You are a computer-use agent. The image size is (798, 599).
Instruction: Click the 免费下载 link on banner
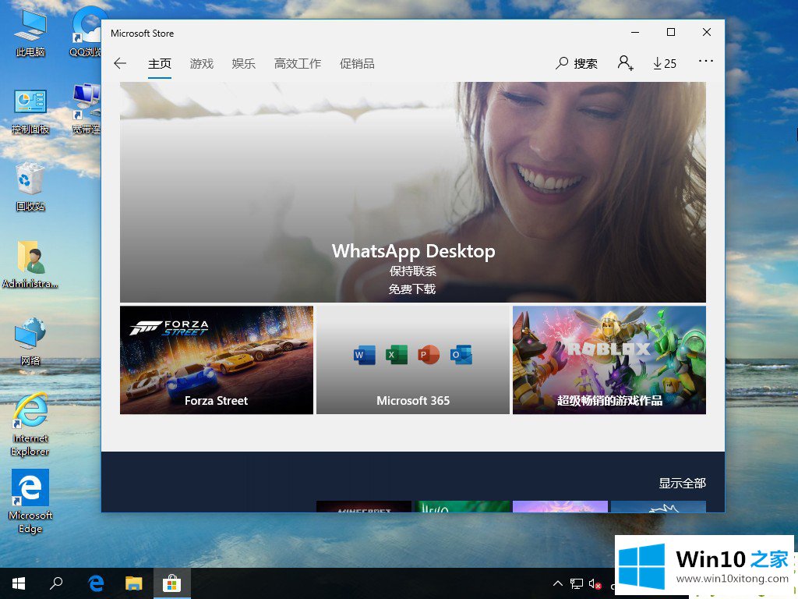tap(412, 289)
